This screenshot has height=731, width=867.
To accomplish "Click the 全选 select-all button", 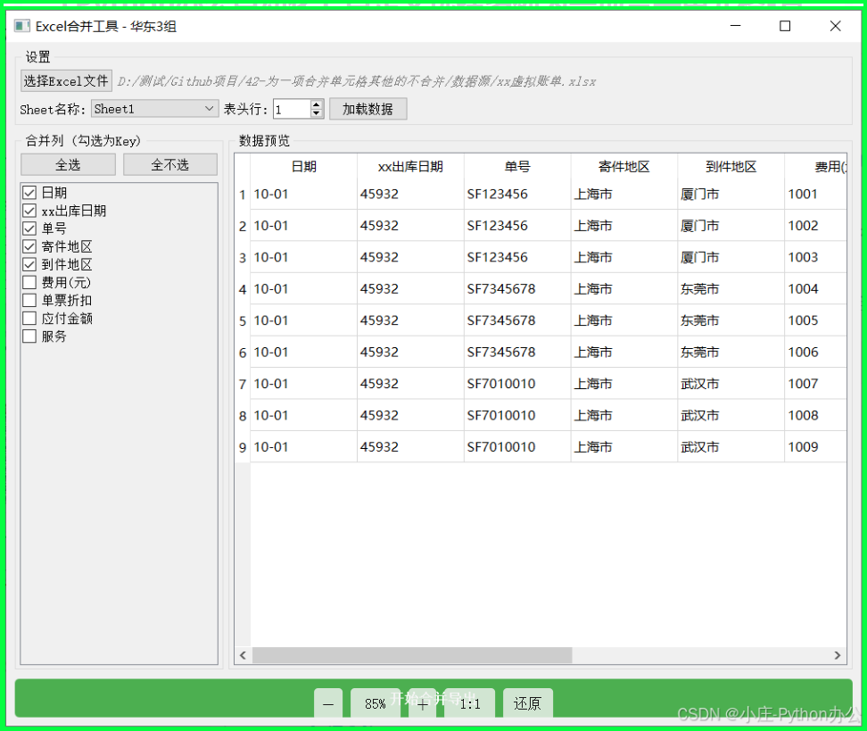I will pyautogui.click(x=67, y=164).
